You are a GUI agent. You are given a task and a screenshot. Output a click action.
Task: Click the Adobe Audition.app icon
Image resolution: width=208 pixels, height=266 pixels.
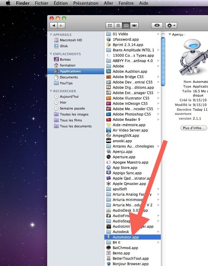(109, 72)
